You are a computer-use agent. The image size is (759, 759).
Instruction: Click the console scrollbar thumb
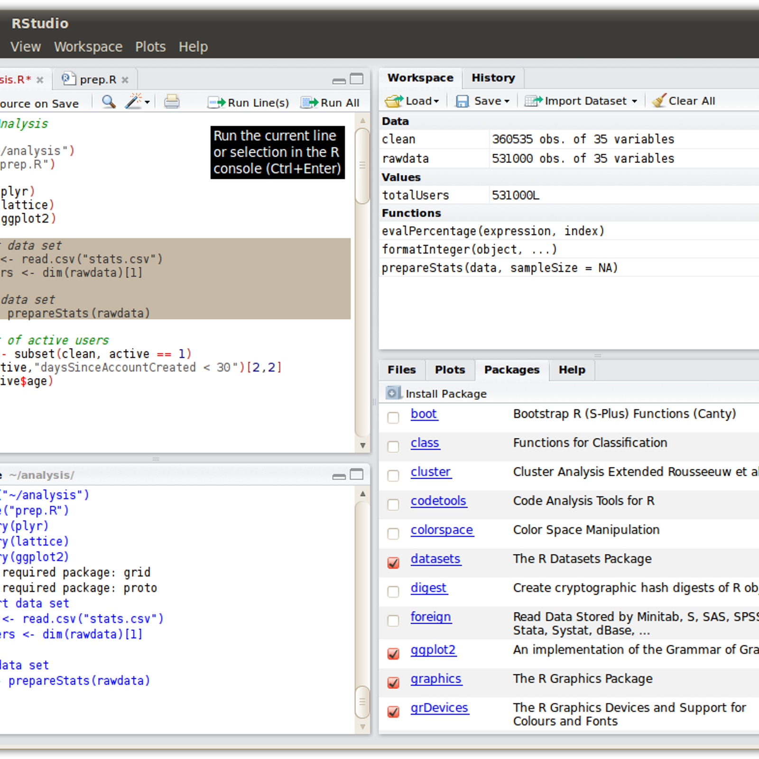click(362, 702)
